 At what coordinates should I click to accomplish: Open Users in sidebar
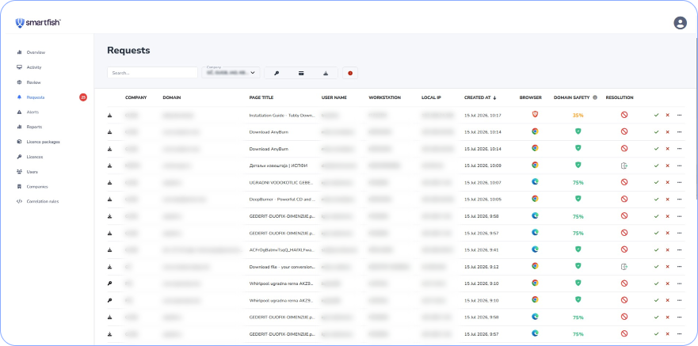(32, 172)
